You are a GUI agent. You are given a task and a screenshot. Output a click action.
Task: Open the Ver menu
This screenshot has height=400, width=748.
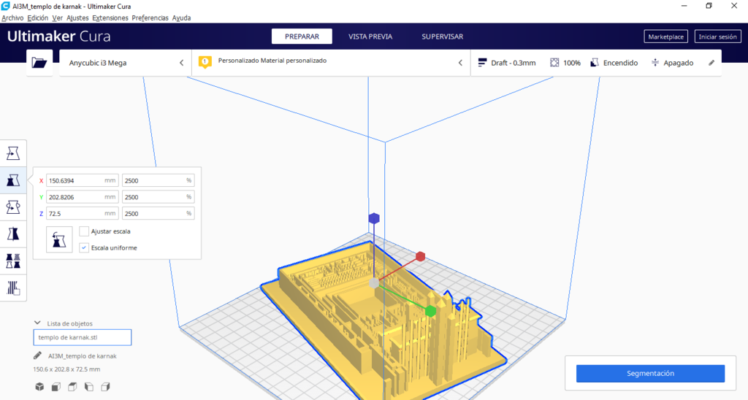click(x=57, y=18)
